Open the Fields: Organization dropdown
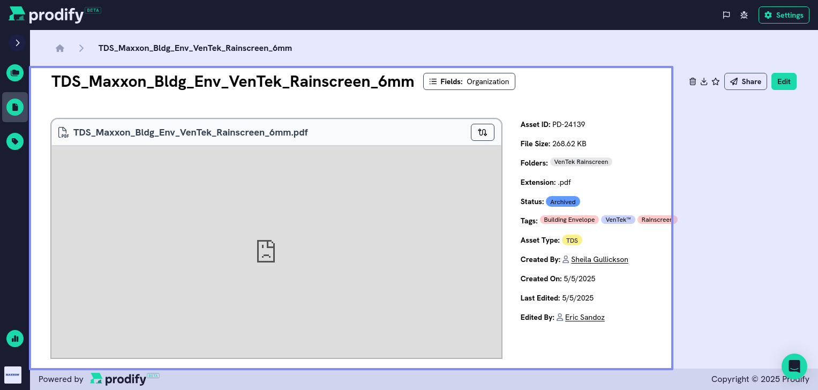Screen dimensions: 818x390 (x=469, y=81)
